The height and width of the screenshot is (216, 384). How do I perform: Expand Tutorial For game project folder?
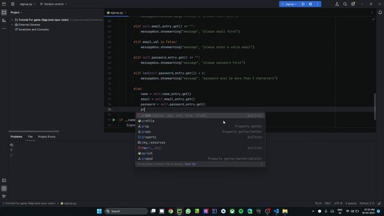[12, 20]
